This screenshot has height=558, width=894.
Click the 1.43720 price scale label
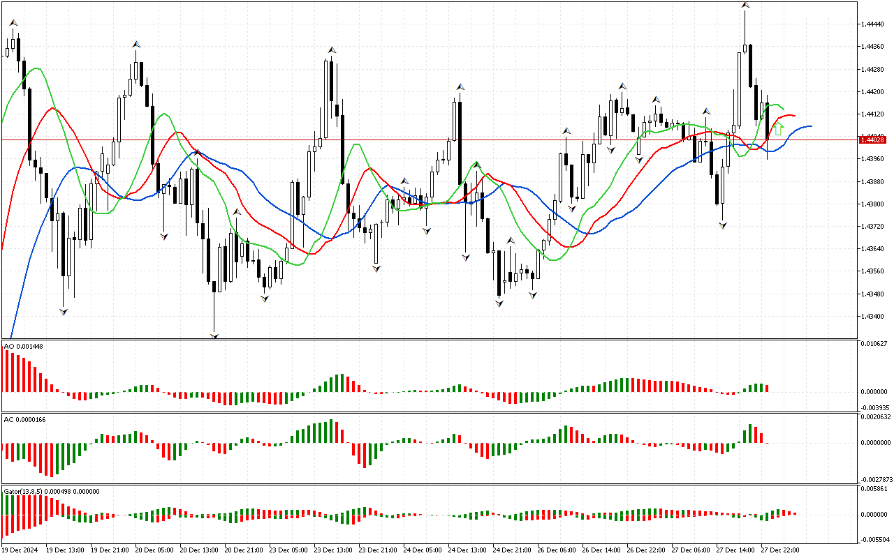(873, 226)
